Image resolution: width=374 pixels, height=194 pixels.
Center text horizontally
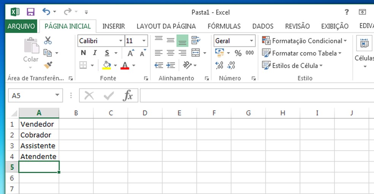pos(170,53)
